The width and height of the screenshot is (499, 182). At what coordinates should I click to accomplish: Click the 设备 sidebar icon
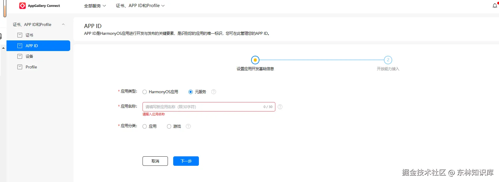(20, 56)
